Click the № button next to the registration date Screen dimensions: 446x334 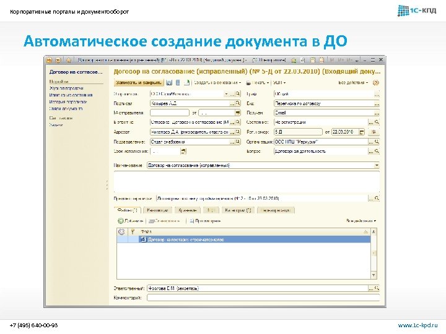374,132
